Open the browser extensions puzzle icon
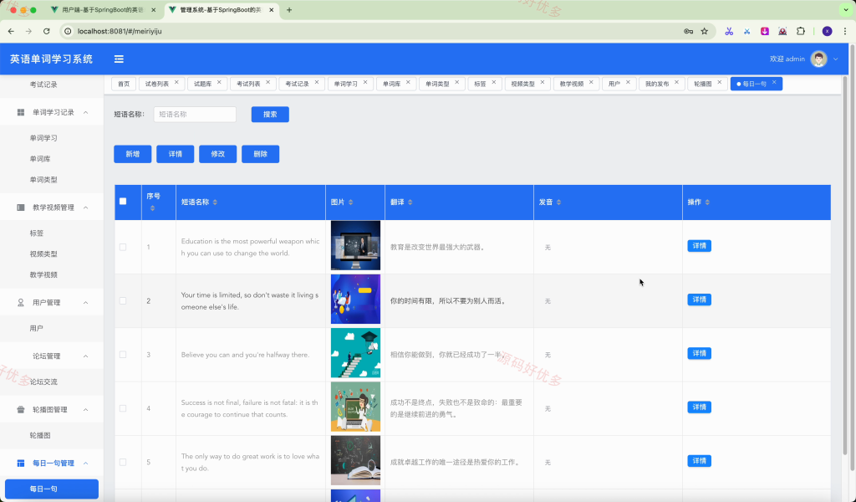The width and height of the screenshot is (856, 502). 801,31
